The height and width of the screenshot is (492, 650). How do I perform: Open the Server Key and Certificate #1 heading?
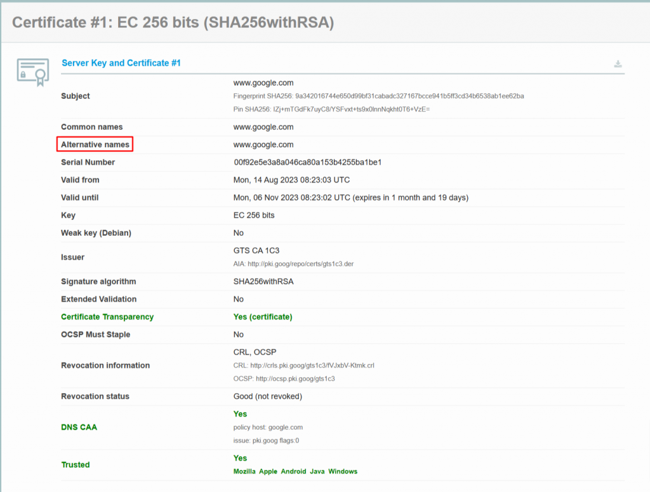(x=121, y=63)
